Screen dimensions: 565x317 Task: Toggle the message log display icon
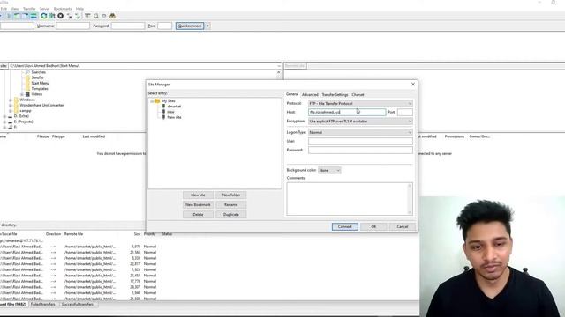[9, 16]
